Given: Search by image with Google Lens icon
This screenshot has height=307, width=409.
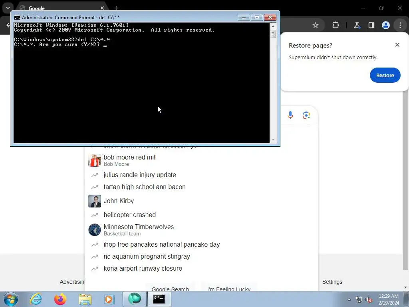Looking at the screenshot, I should 306,115.
